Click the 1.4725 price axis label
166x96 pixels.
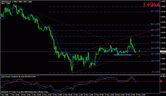coord(163,64)
